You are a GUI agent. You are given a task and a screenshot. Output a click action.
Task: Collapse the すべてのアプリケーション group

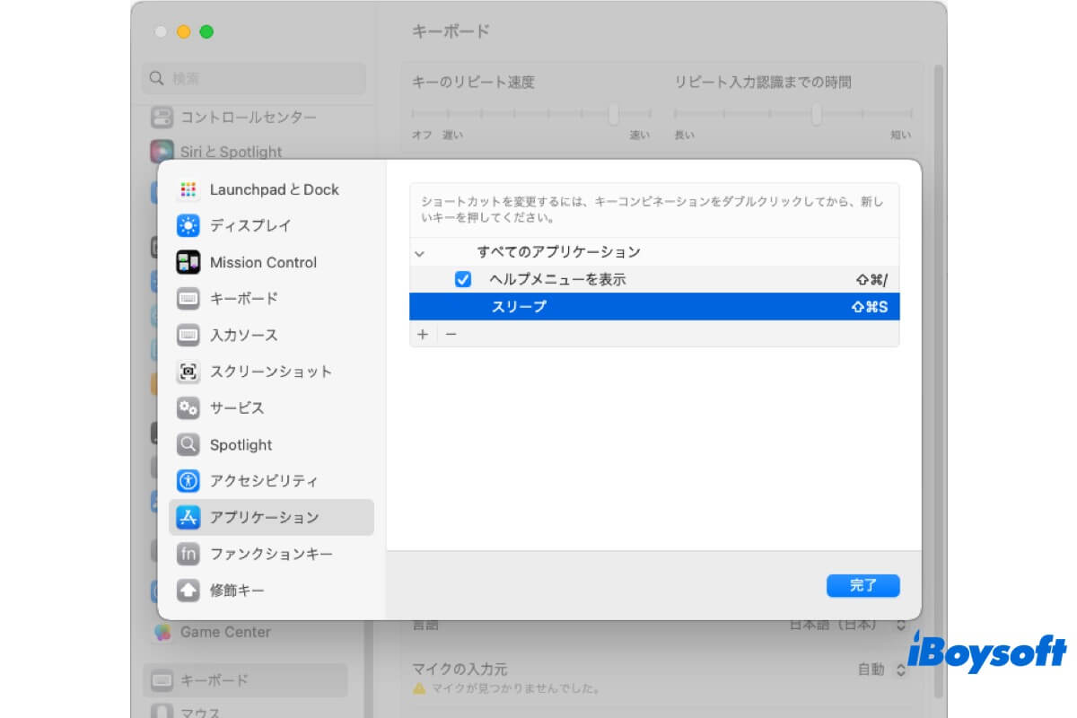pyautogui.click(x=420, y=253)
